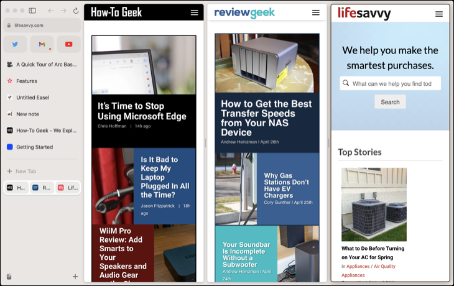This screenshot has height=286, width=454.
Task: Click the lifesavvy.com address bar
Action: [x=42, y=25]
